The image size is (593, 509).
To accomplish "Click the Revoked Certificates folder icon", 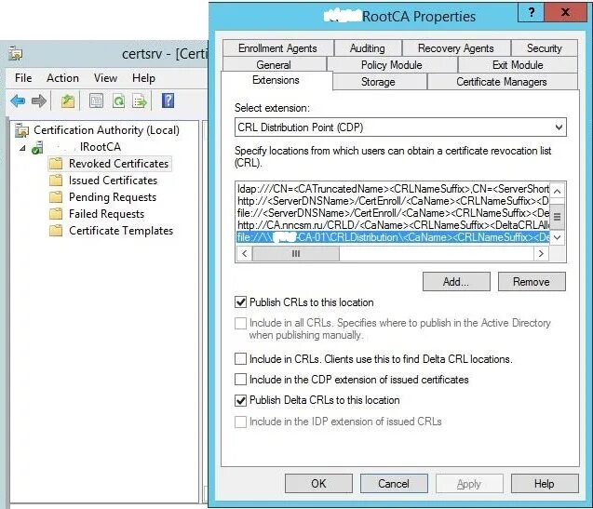I will 56,164.
